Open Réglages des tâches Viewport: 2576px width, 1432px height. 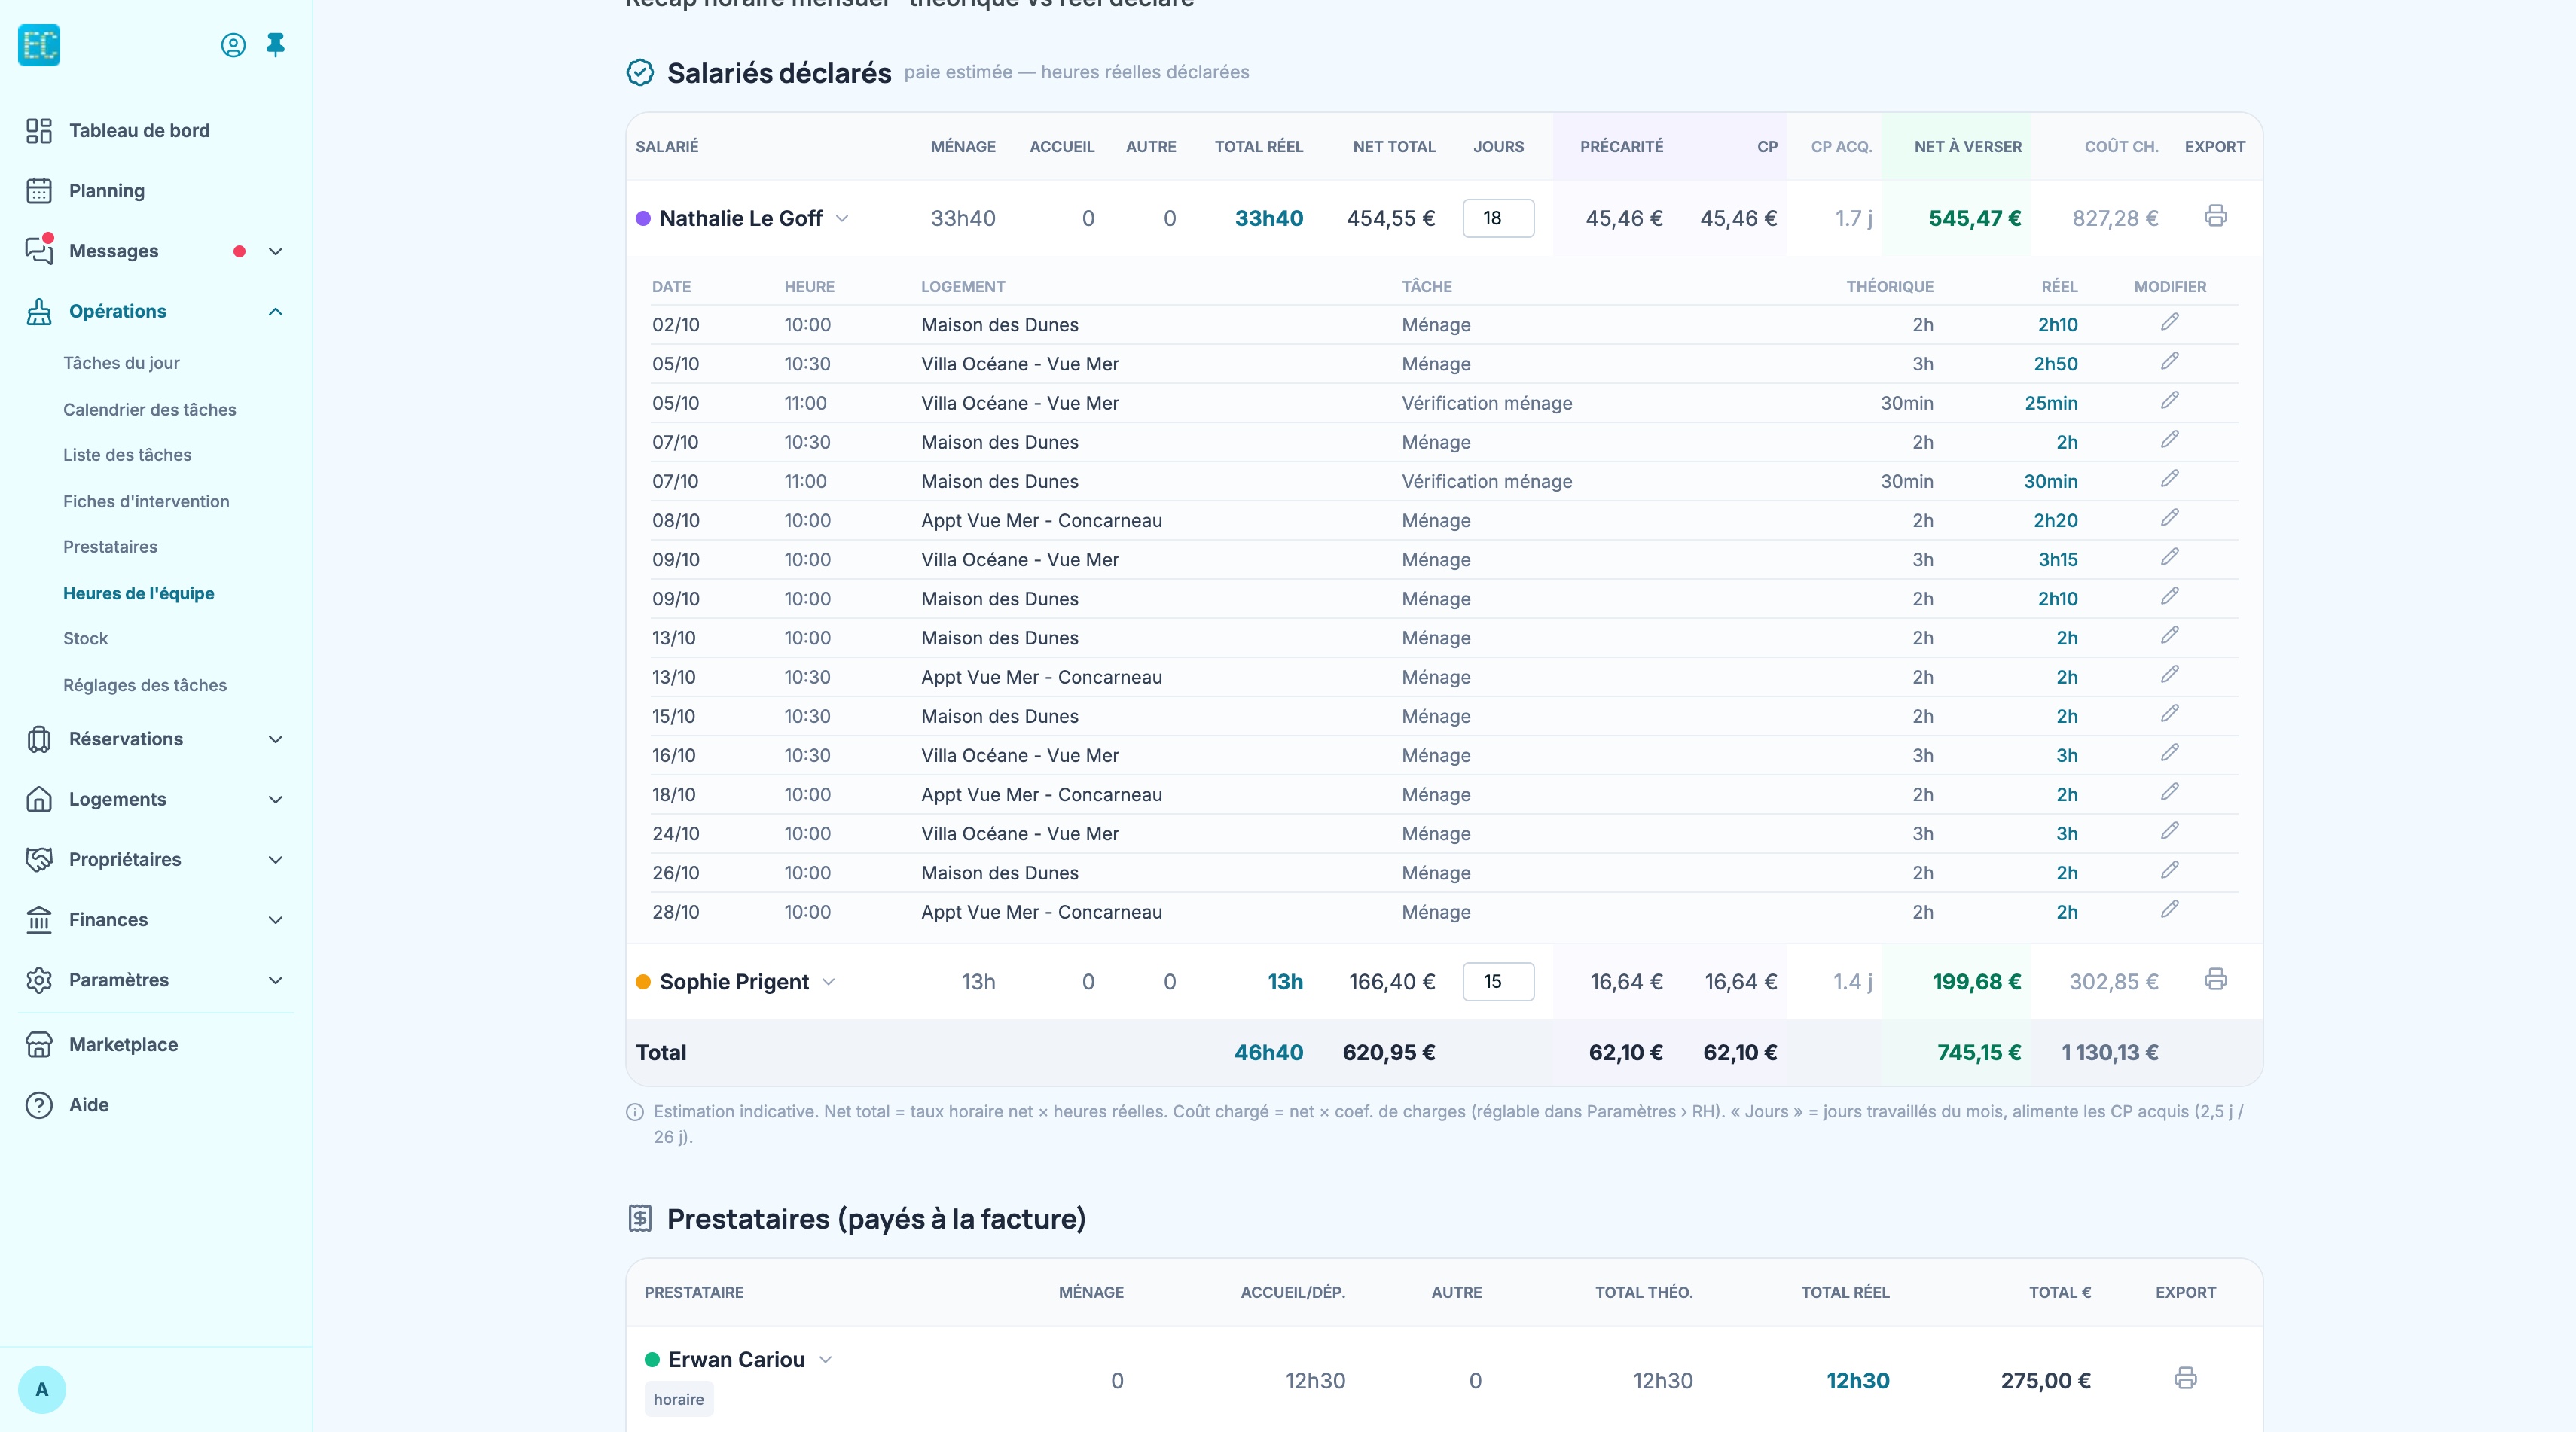point(145,686)
